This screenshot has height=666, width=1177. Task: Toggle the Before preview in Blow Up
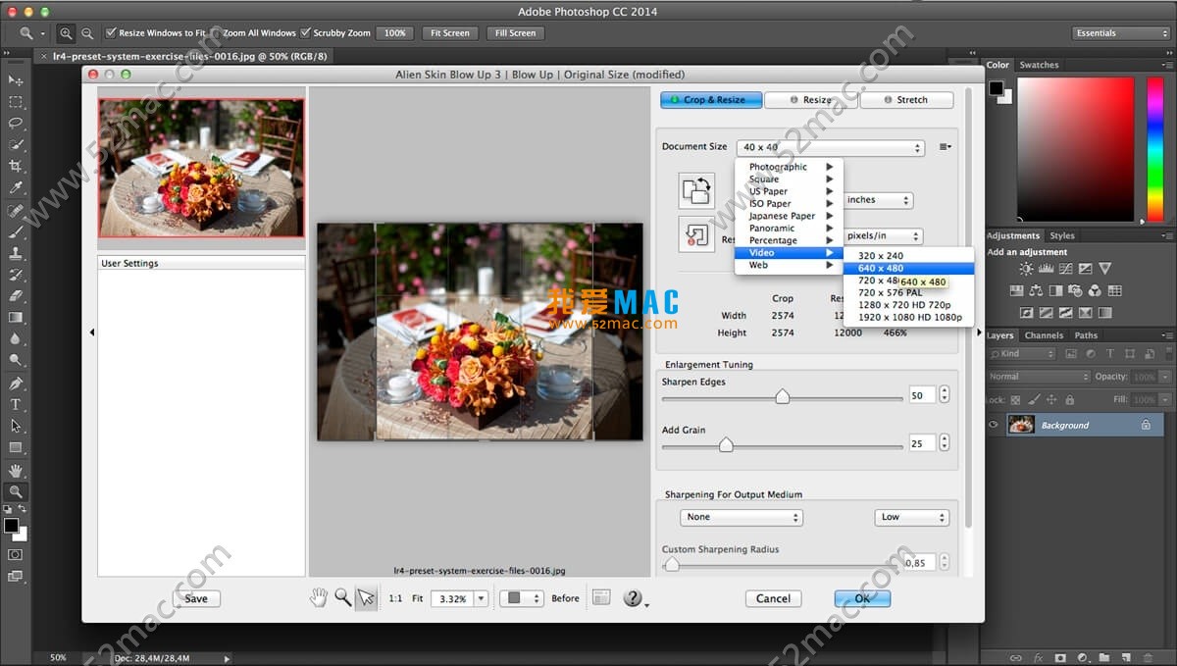[x=565, y=598]
